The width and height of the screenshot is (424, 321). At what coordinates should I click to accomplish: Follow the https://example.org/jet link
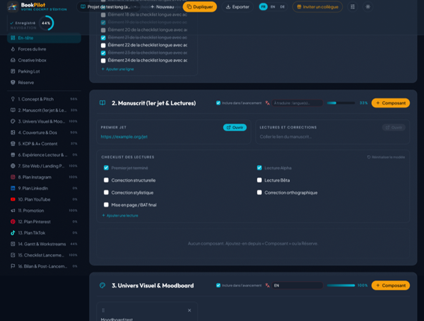click(x=124, y=137)
